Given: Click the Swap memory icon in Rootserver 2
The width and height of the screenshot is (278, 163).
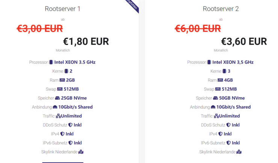Looking at the screenshot, I should pos(218,89).
